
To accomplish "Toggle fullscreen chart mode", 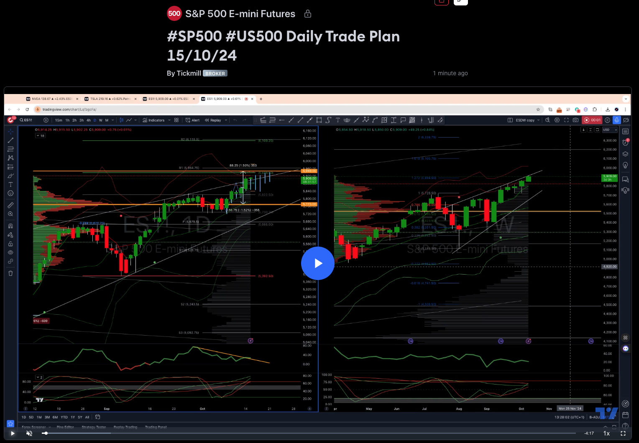I will point(566,120).
